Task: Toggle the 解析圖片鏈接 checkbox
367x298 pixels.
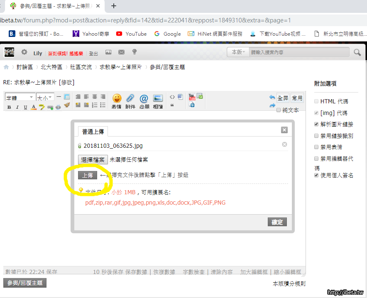Action: (x=317, y=124)
